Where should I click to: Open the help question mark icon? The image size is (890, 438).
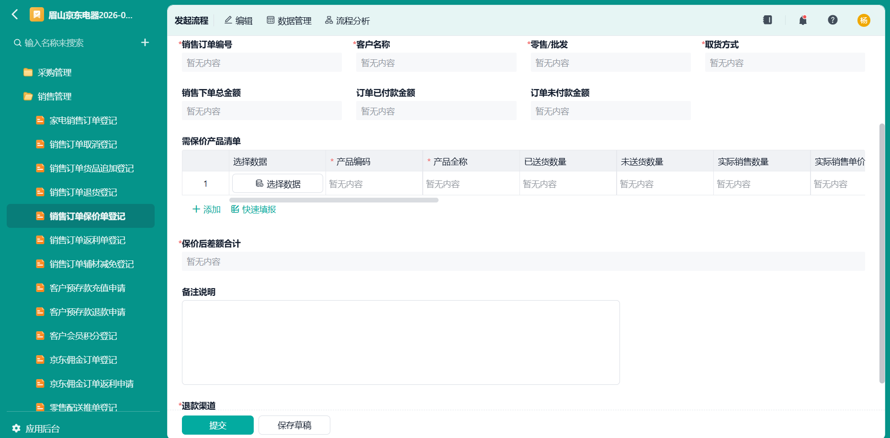point(833,20)
